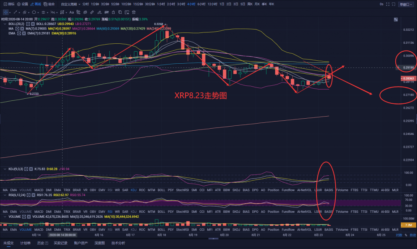Expand crosshair cursor tool options arrow
417x249 pixels.
click(x=10, y=12)
